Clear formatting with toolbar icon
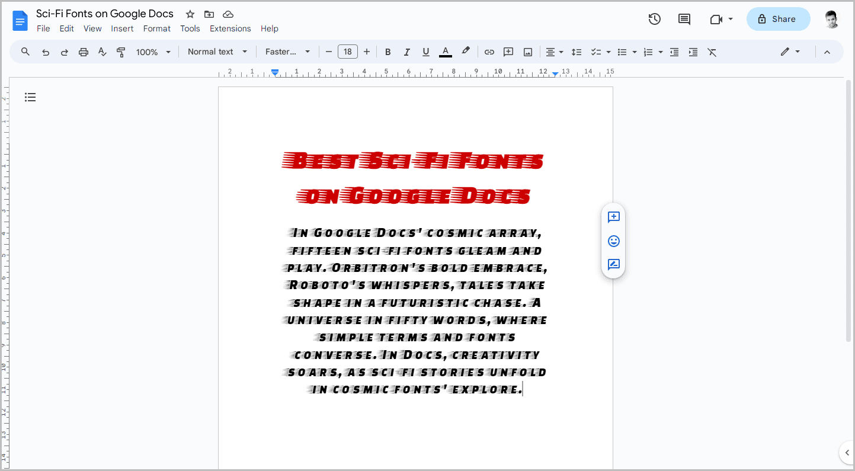Image resolution: width=855 pixels, height=471 pixels. coord(712,52)
